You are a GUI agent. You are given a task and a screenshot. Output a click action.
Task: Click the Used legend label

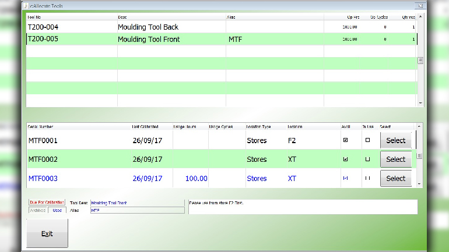pos(57,210)
